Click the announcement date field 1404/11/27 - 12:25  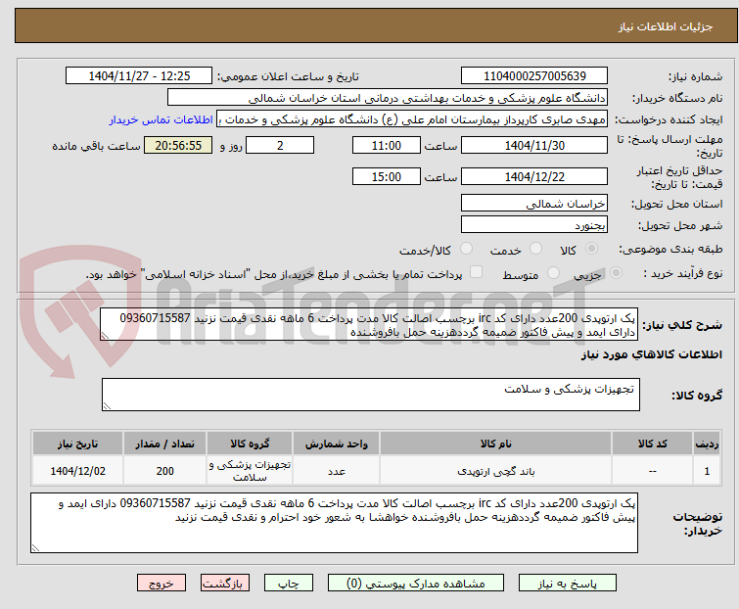click(x=139, y=76)
